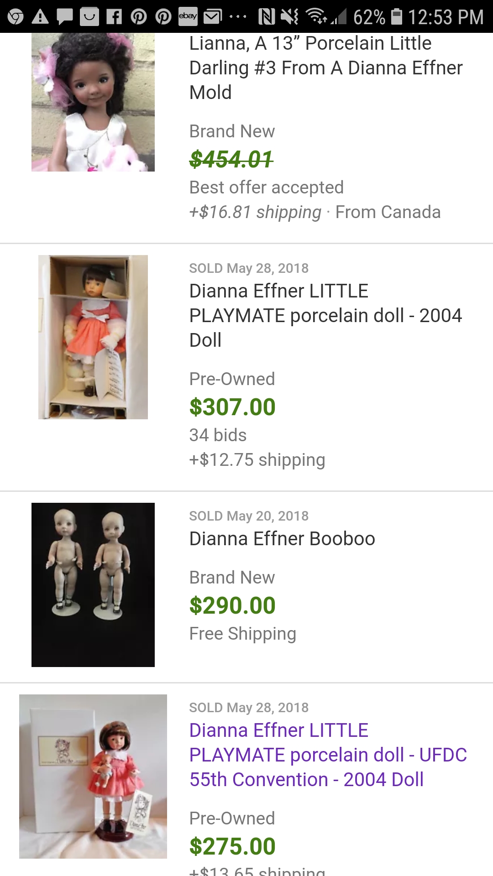
Task: Tap the warning triangle status icon
Action: [40, 17]
